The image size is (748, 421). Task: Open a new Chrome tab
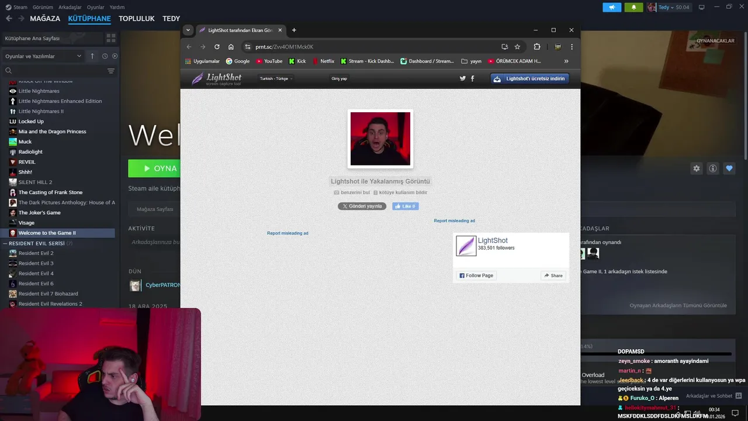(x=294, y=30)
